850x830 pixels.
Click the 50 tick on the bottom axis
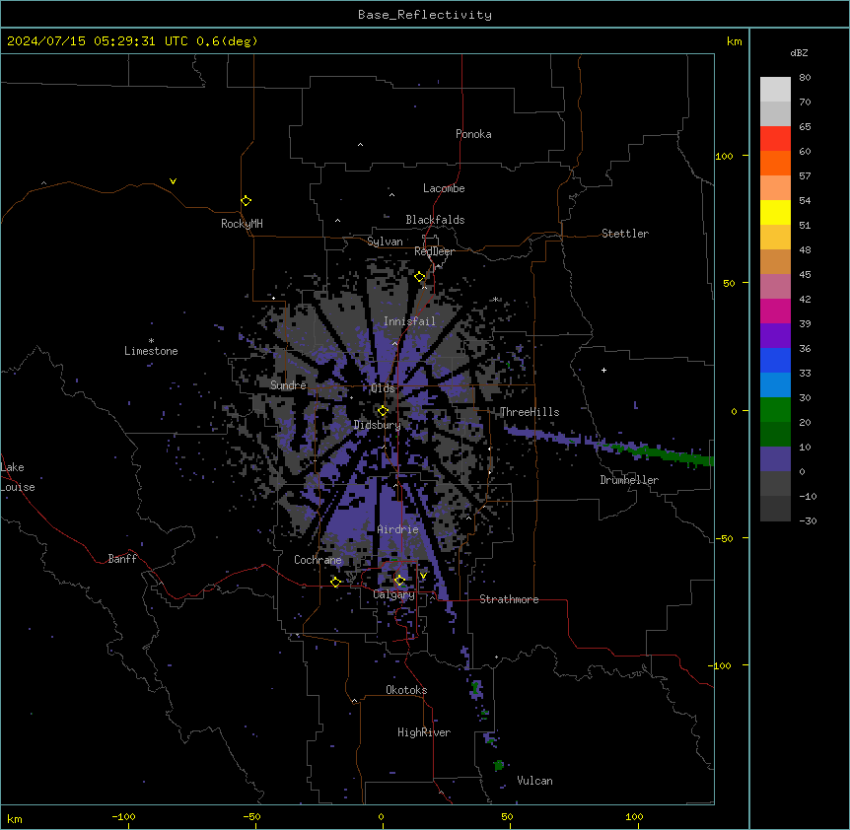507,816
